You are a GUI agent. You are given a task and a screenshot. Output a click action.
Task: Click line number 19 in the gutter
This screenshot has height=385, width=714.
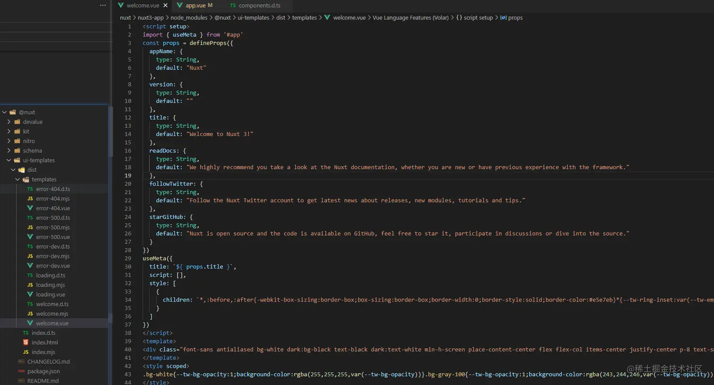click(128, 176)
